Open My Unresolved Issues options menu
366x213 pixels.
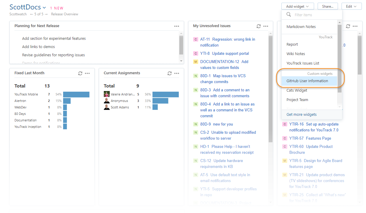(266, 26)
